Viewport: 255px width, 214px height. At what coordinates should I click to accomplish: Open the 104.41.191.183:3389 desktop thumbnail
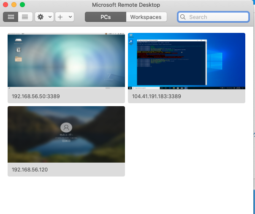[187, 61]
